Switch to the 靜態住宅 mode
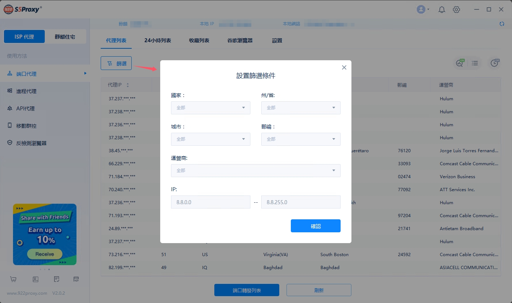512x303 pixels. click(x=65, y=37)
